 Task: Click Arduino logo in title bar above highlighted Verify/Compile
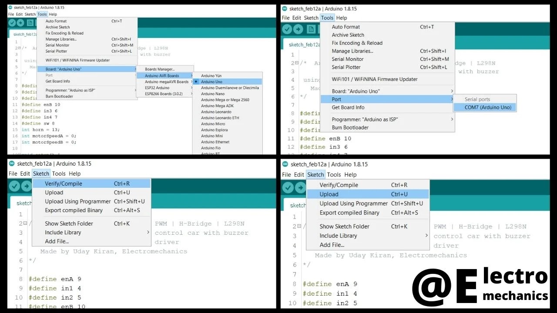tap(12, 163)
